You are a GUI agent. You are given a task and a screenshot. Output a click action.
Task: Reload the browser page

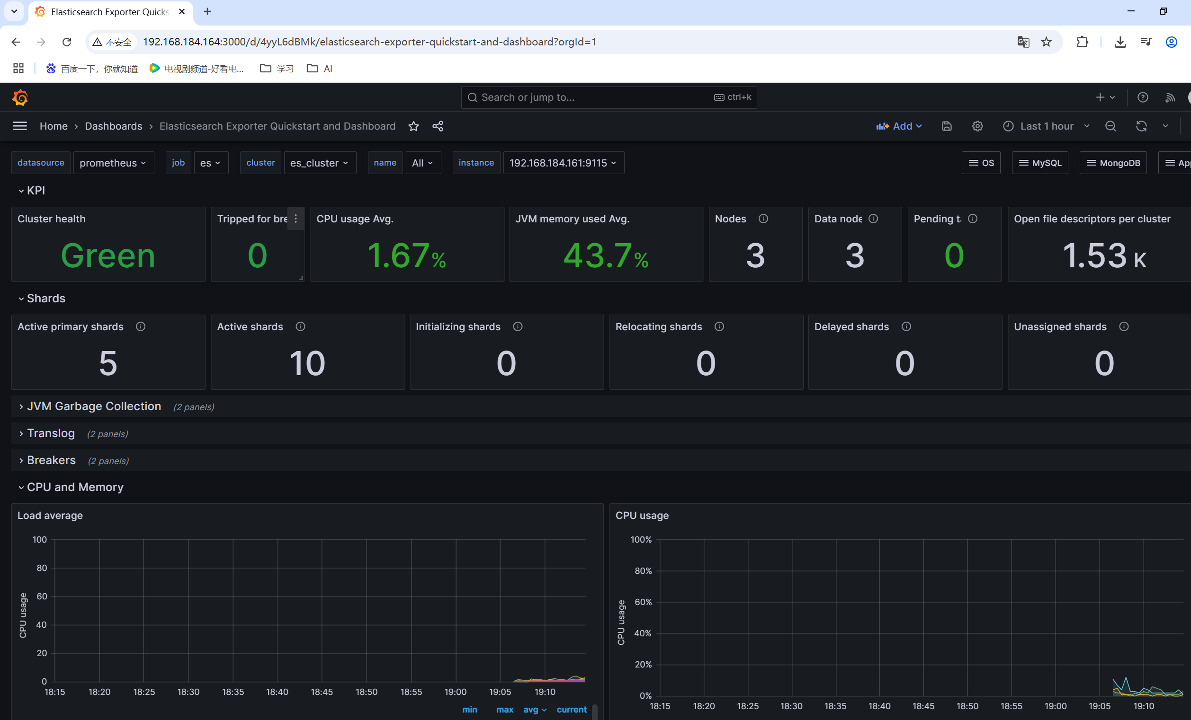pyautogui.click(x=67, y=42)
